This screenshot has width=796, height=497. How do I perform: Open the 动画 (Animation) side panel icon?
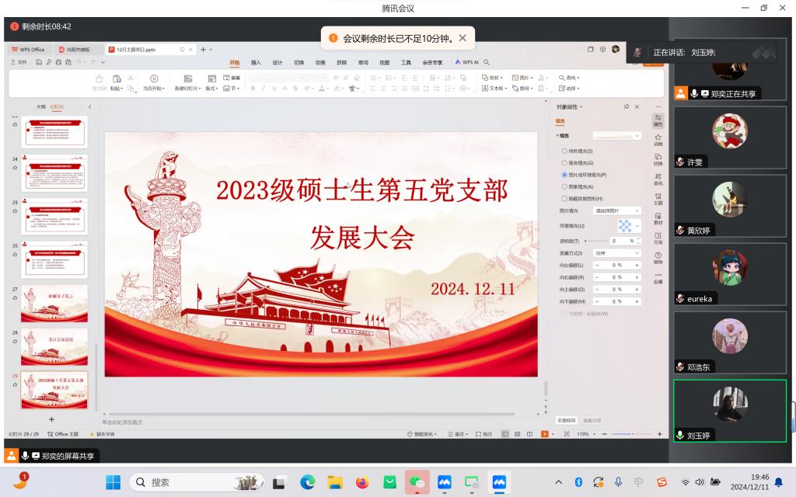(x=658, y=139)
